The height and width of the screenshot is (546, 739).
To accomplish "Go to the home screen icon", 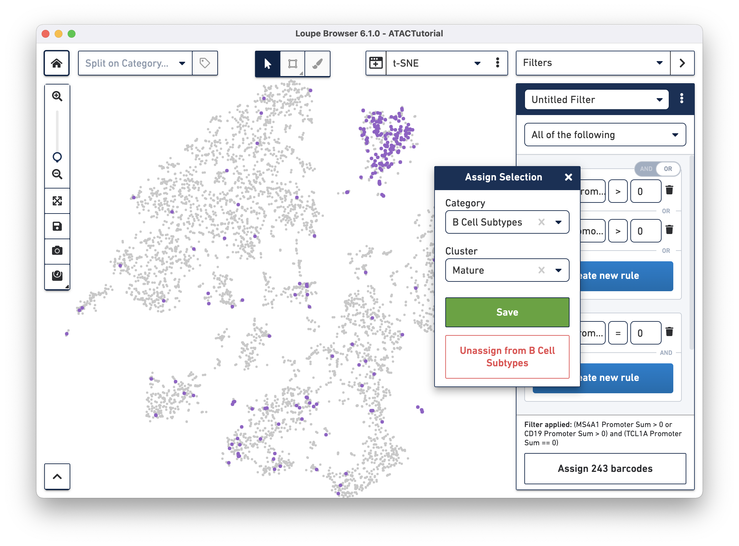I will click(x=57, y=63).
